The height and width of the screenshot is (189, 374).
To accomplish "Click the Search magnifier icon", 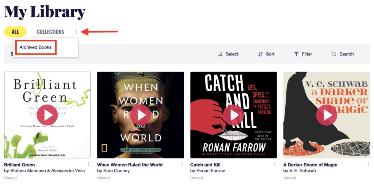I will pos(334,54).
